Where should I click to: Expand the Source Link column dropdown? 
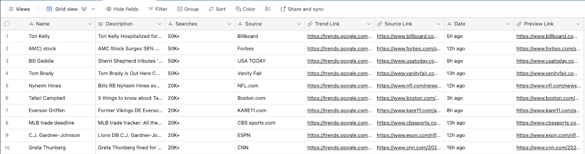[438, 24]
